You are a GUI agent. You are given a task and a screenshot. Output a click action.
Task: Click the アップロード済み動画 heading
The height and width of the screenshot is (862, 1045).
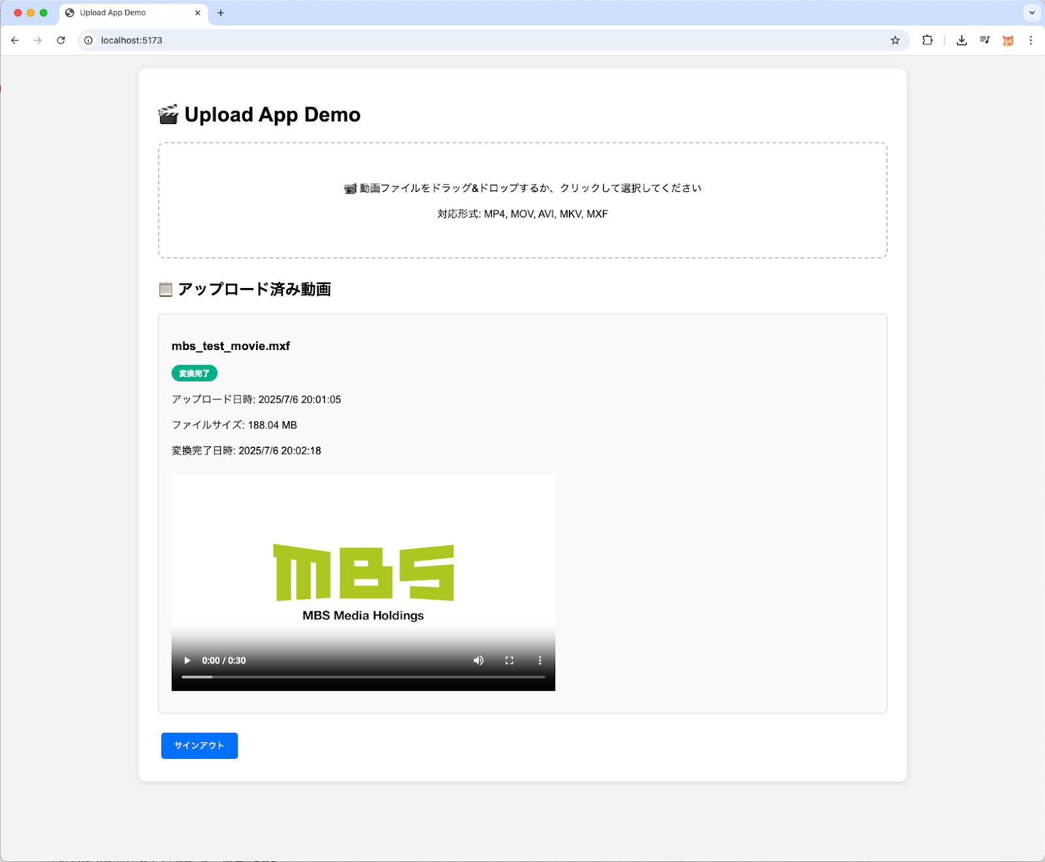click(245, 289)
